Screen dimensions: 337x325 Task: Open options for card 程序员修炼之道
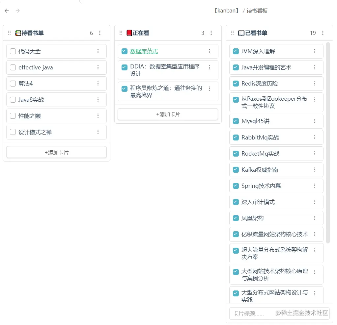210,88
